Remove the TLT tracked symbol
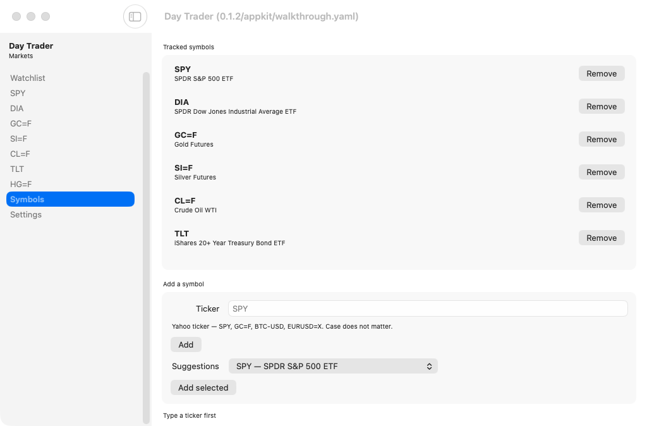This screenshot has height=426, width=647. [602, 238]
